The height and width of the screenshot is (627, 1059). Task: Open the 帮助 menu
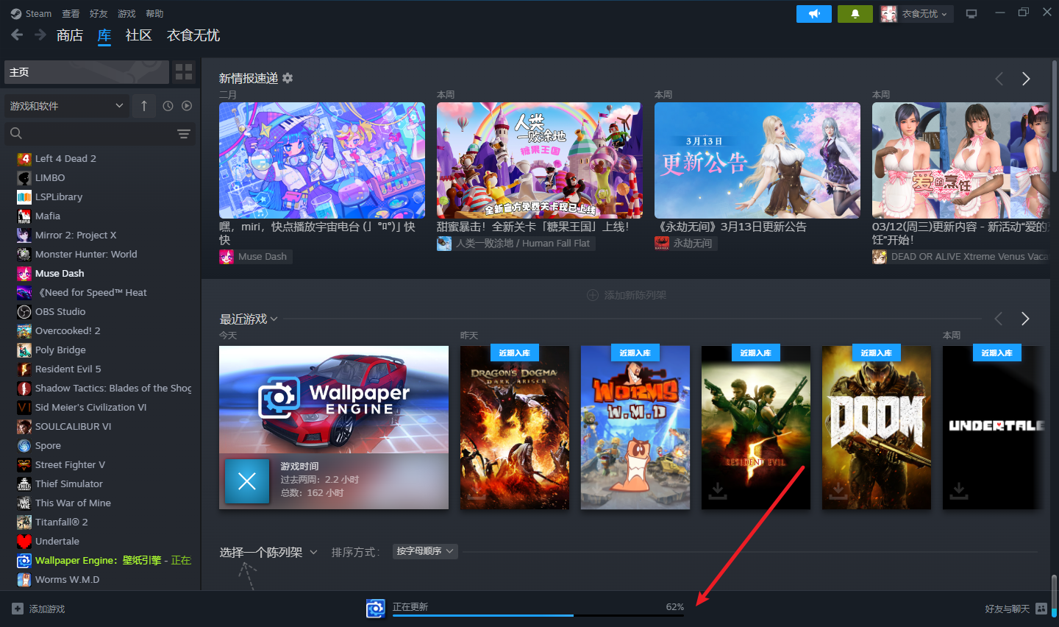click(x=154, y=13)
